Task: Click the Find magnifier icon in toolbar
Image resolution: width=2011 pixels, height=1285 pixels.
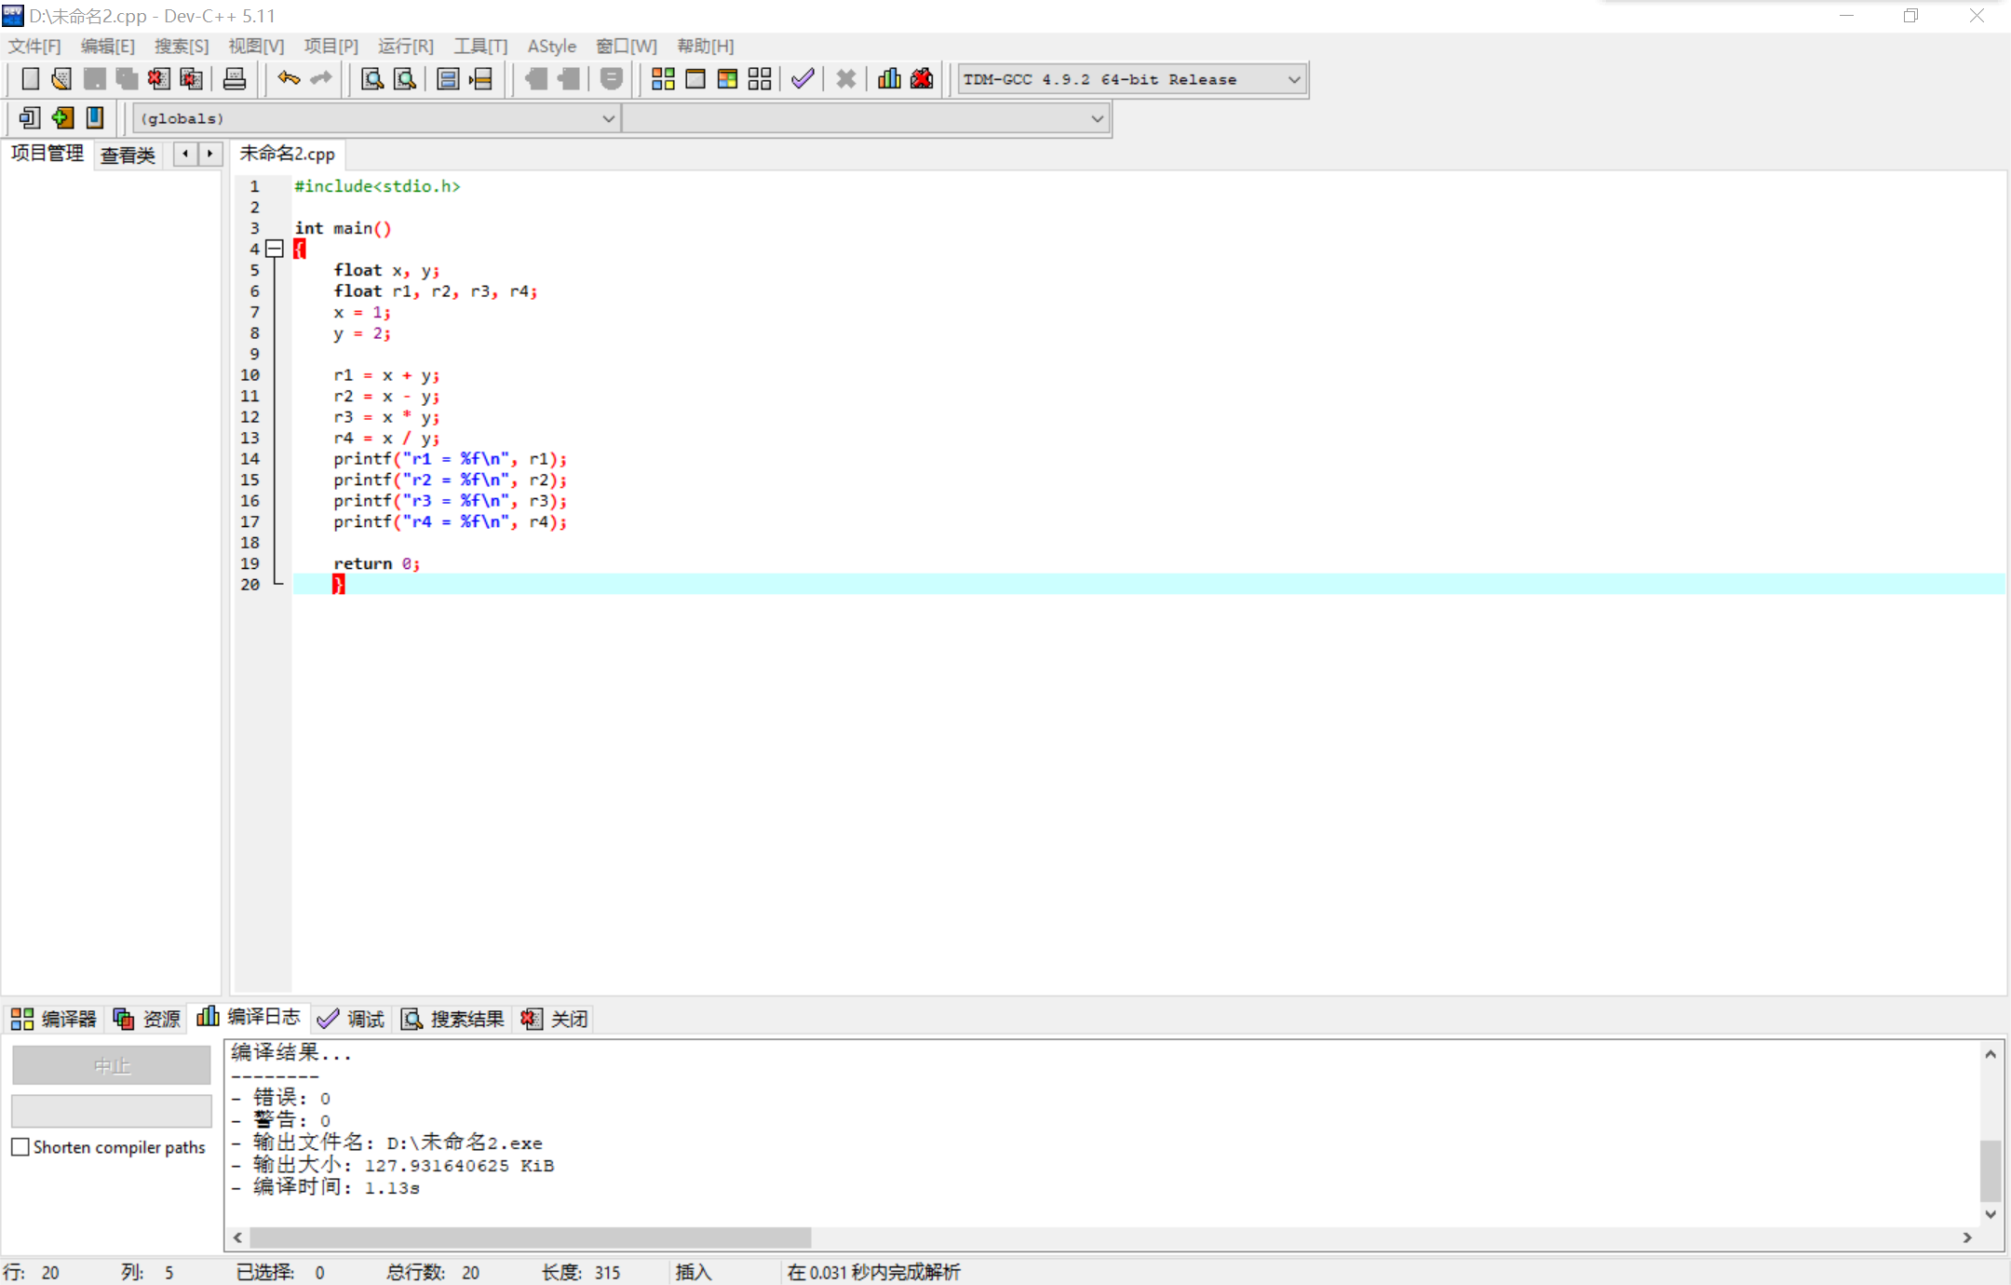Action: [x=372, y=79]
